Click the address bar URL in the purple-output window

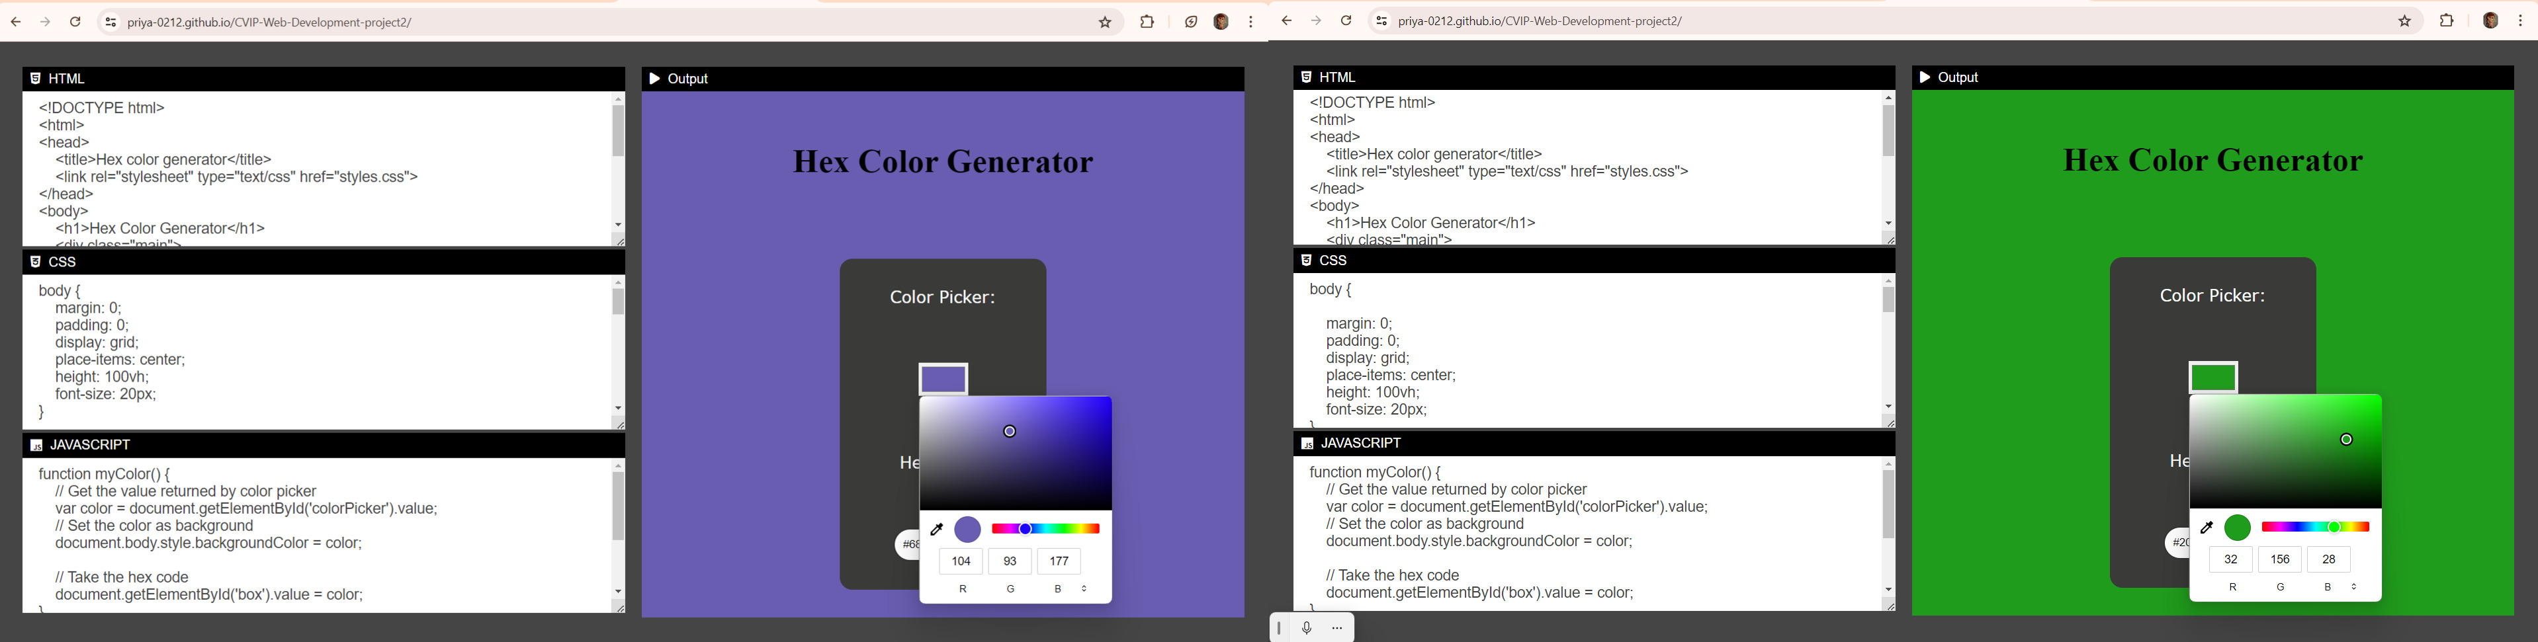[x=269, y=22]
